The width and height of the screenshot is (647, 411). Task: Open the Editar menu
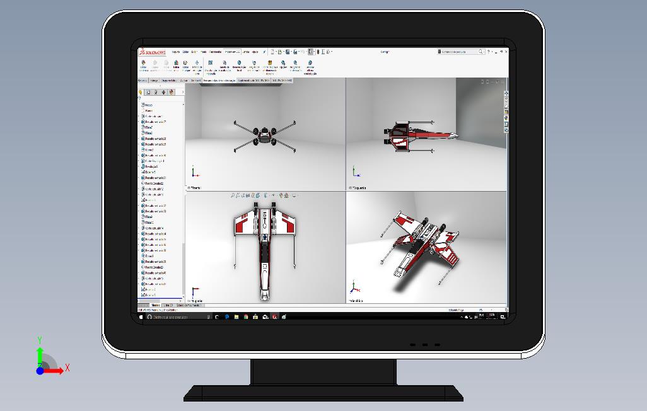[185, 52]
